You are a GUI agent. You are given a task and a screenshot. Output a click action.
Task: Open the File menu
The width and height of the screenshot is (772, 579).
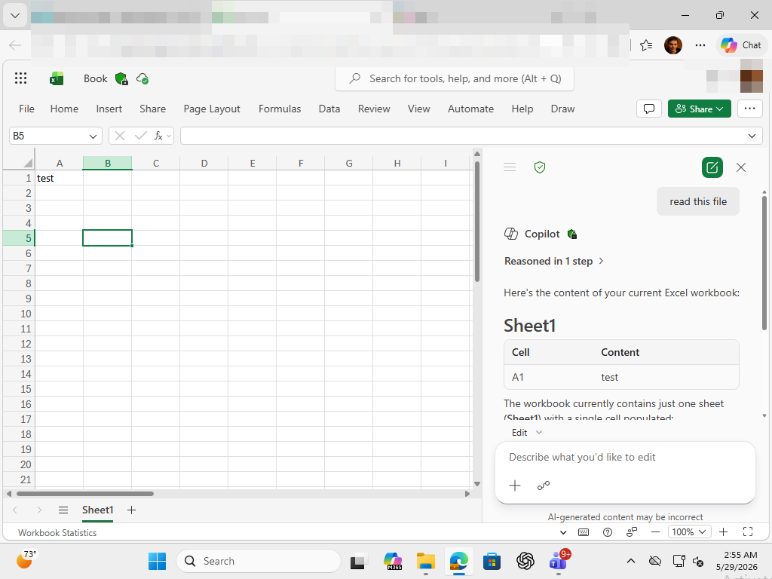tap(26, 109)
